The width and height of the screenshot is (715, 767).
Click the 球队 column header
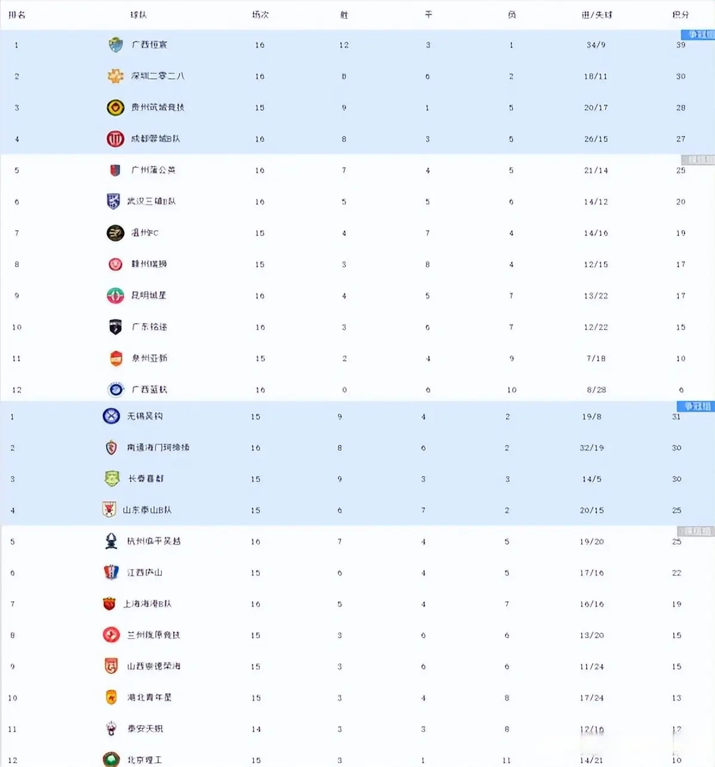[x=138, y=14]
